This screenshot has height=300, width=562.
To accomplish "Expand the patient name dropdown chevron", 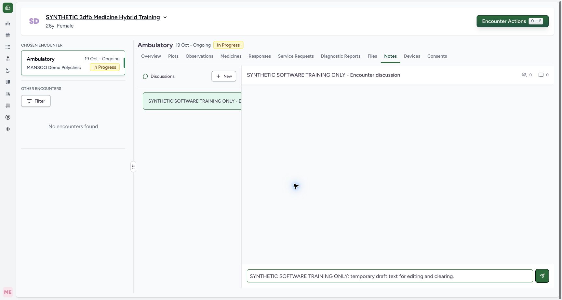I will (x=165, y=17).
